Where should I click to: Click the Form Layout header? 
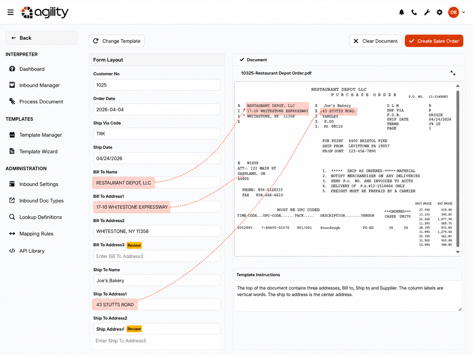click(157, 60)
